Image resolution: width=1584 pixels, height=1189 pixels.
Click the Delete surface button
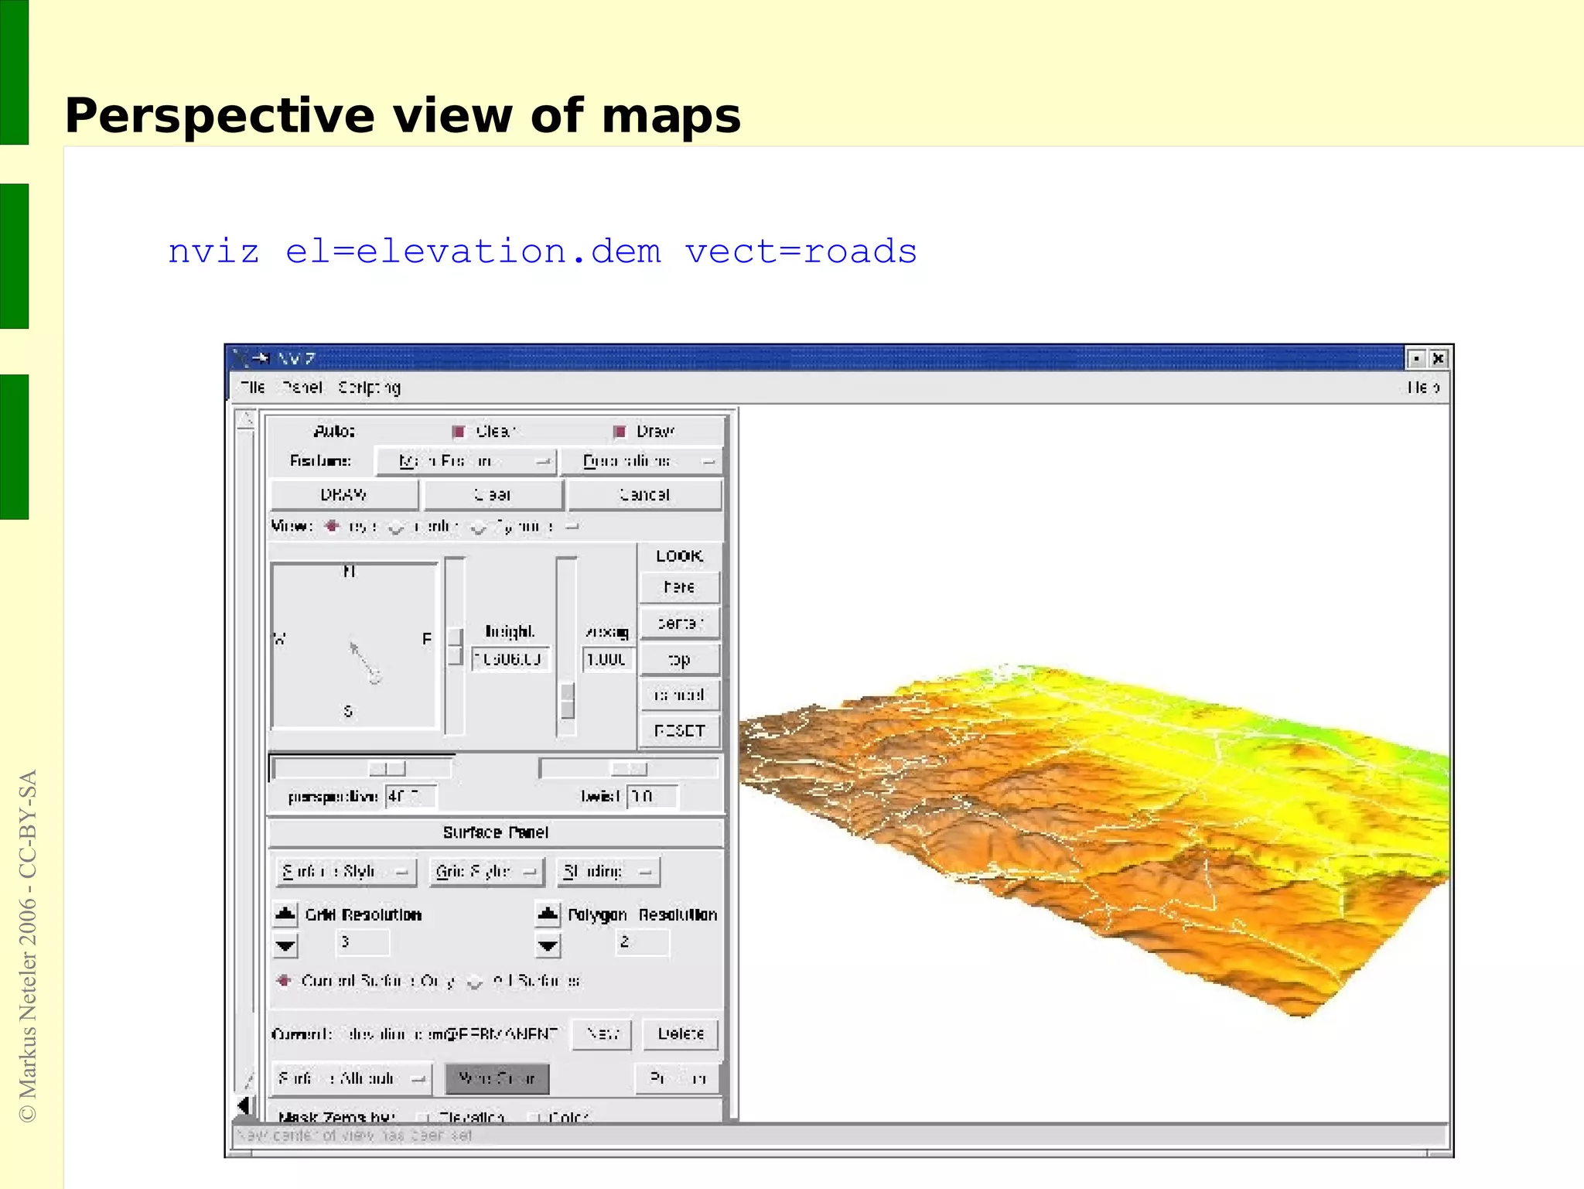click(x=681, y=1034)
